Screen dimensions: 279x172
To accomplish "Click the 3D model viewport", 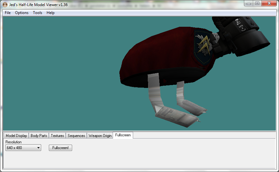I will 139,74.
